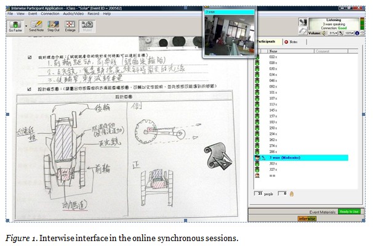Enlarge the shared content view
Image resolution: width=373 pixels, height=246 pixels.
coord(70,27)
